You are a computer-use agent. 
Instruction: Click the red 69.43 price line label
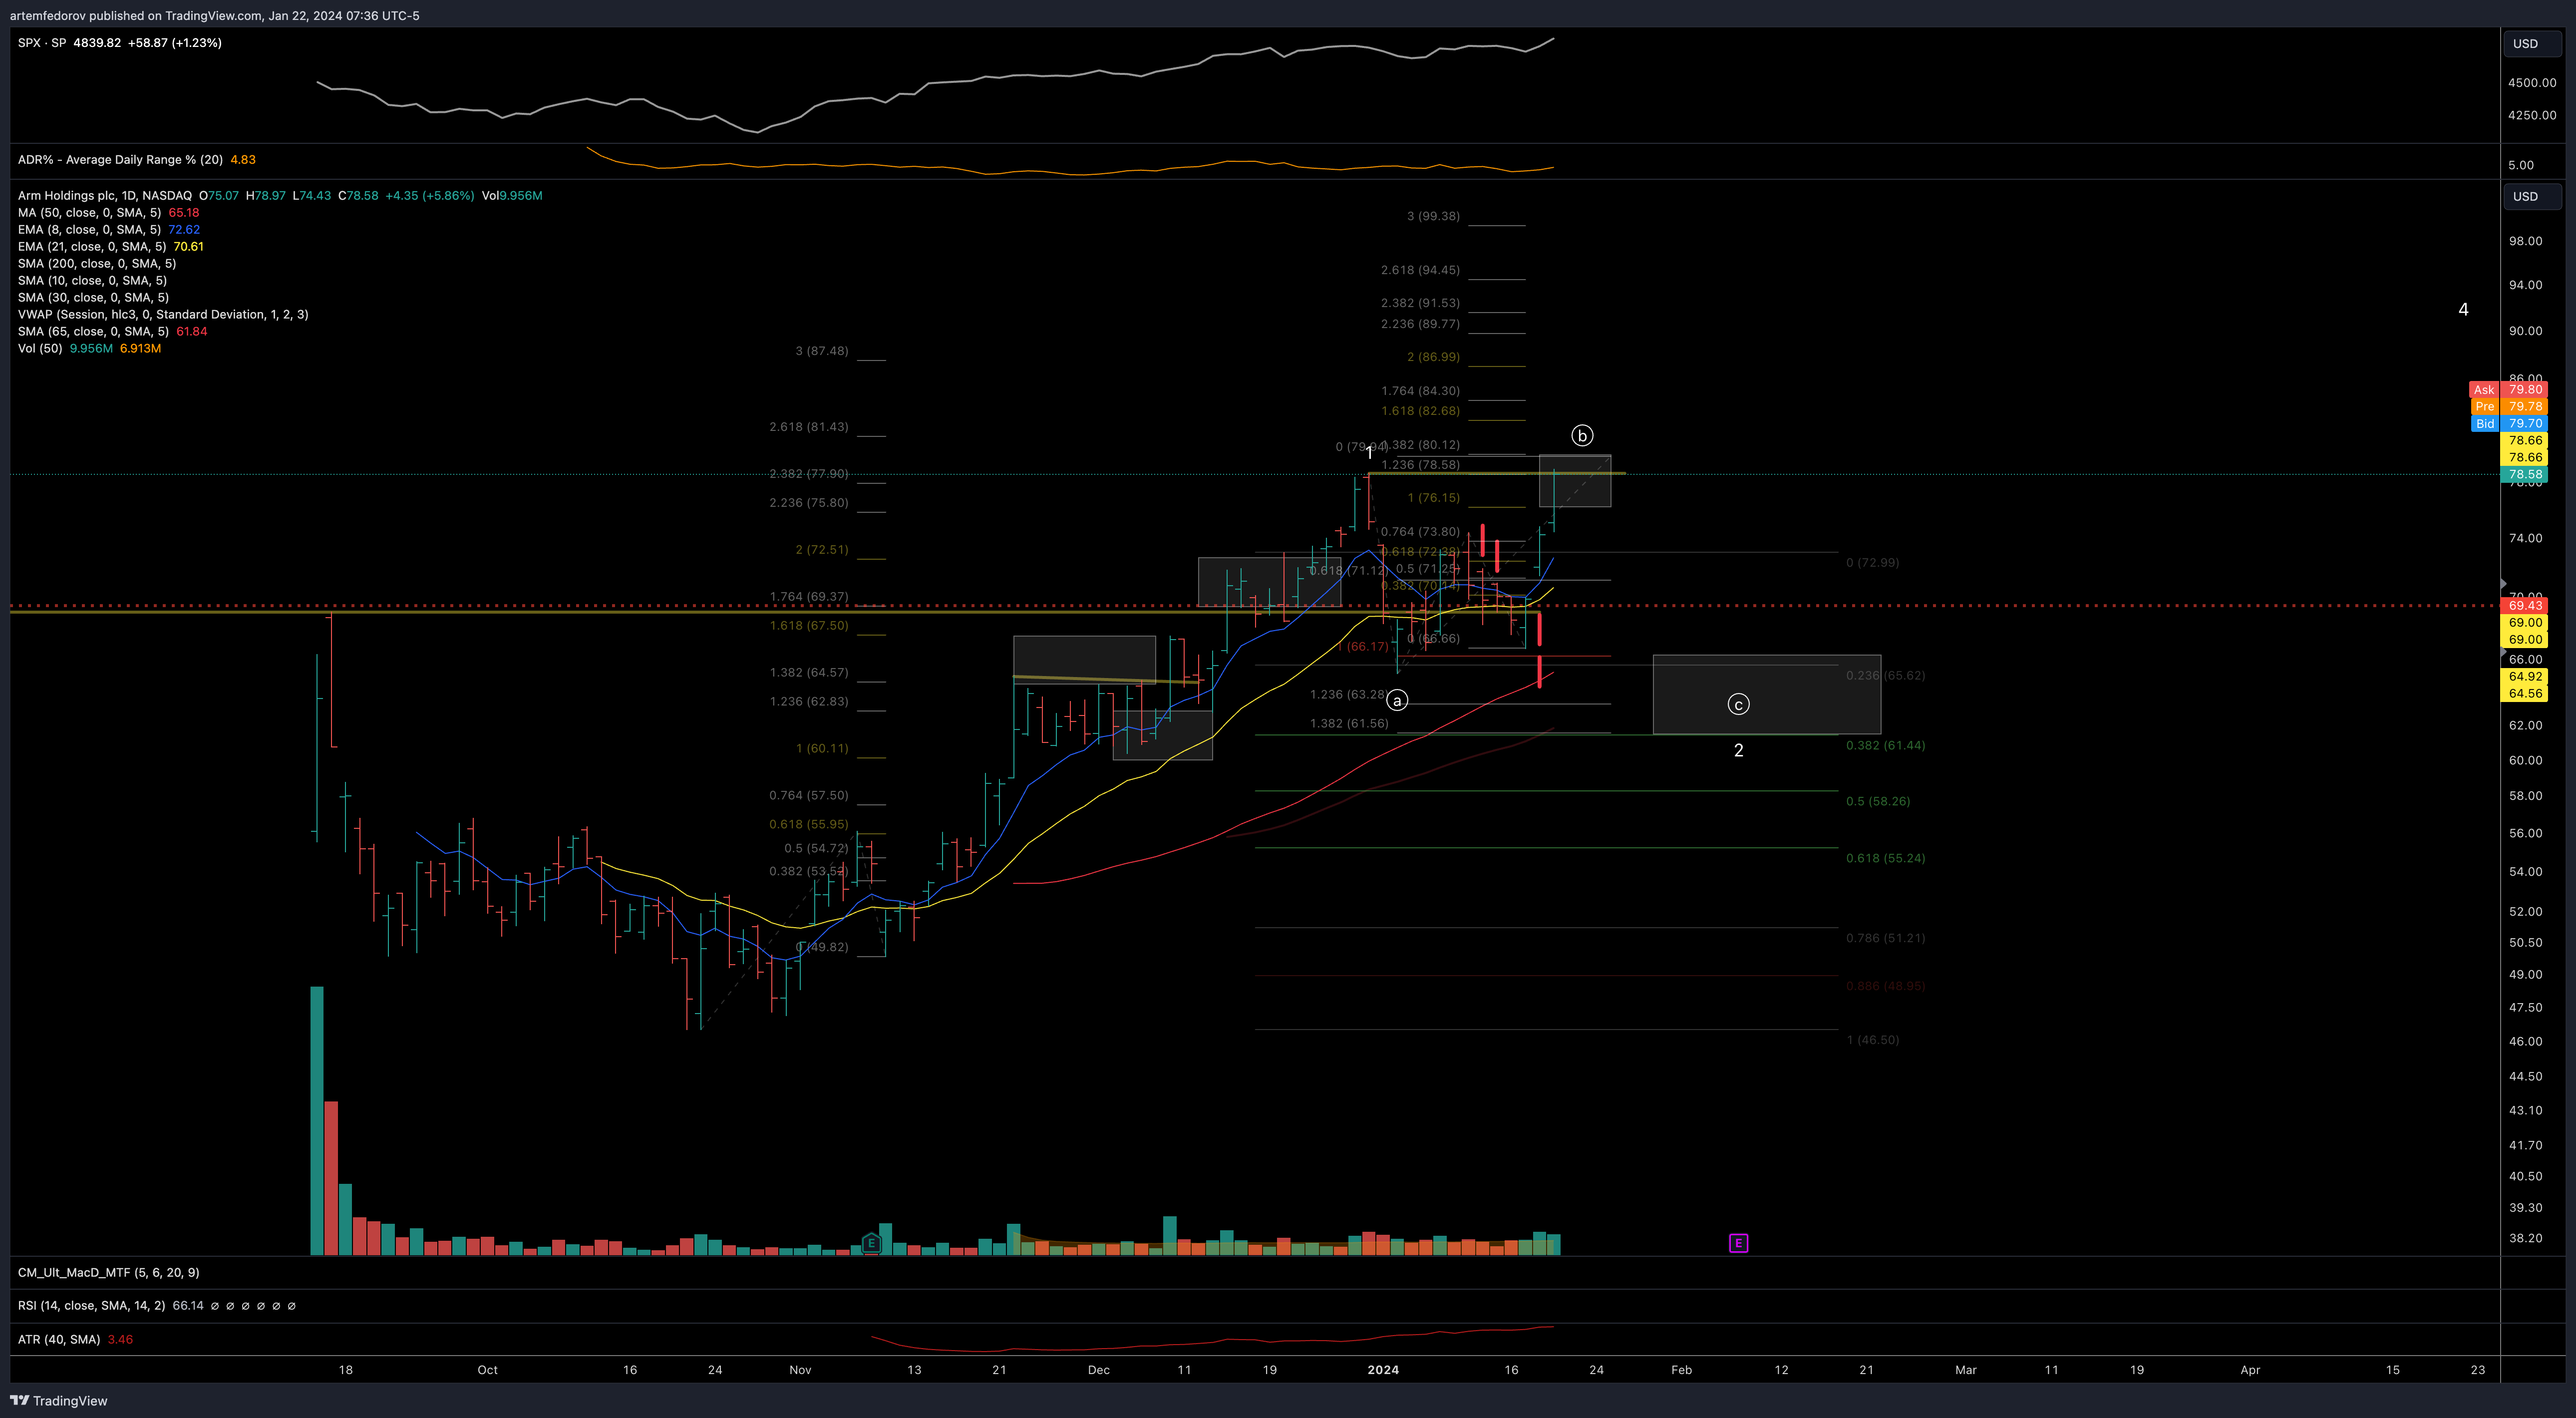point(2525,605)
